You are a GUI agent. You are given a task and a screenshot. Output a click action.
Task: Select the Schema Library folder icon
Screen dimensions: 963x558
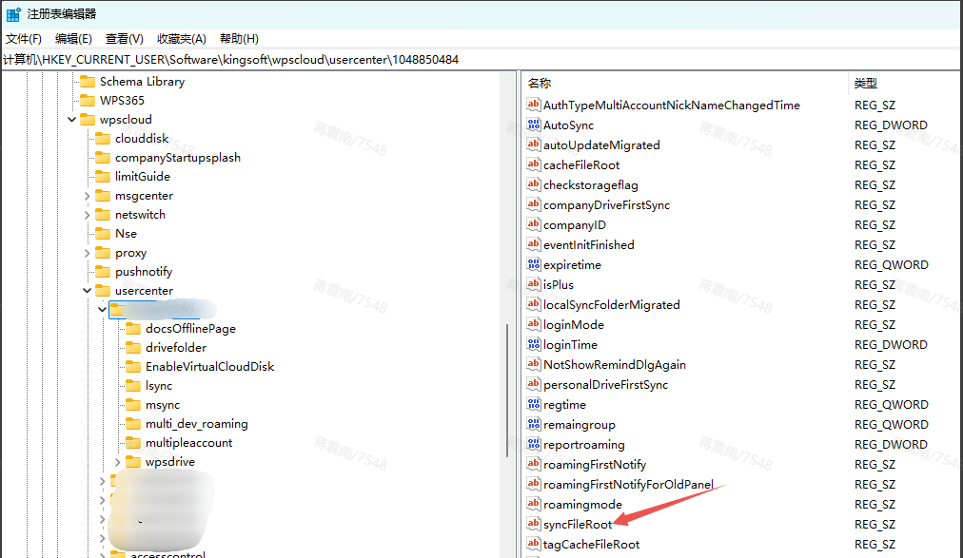click(88, 82)
